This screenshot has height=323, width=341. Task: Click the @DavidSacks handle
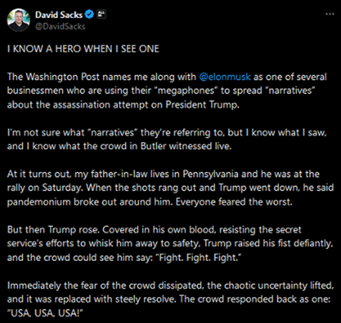(x=60, y=26)
